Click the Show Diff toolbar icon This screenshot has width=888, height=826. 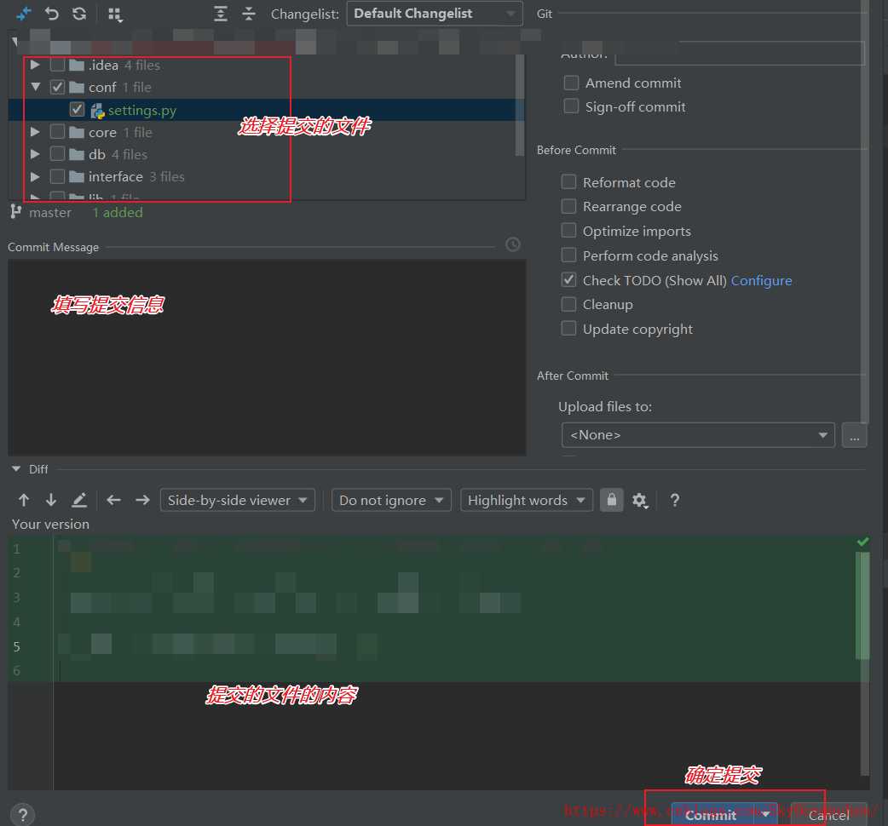coord(23,14)
